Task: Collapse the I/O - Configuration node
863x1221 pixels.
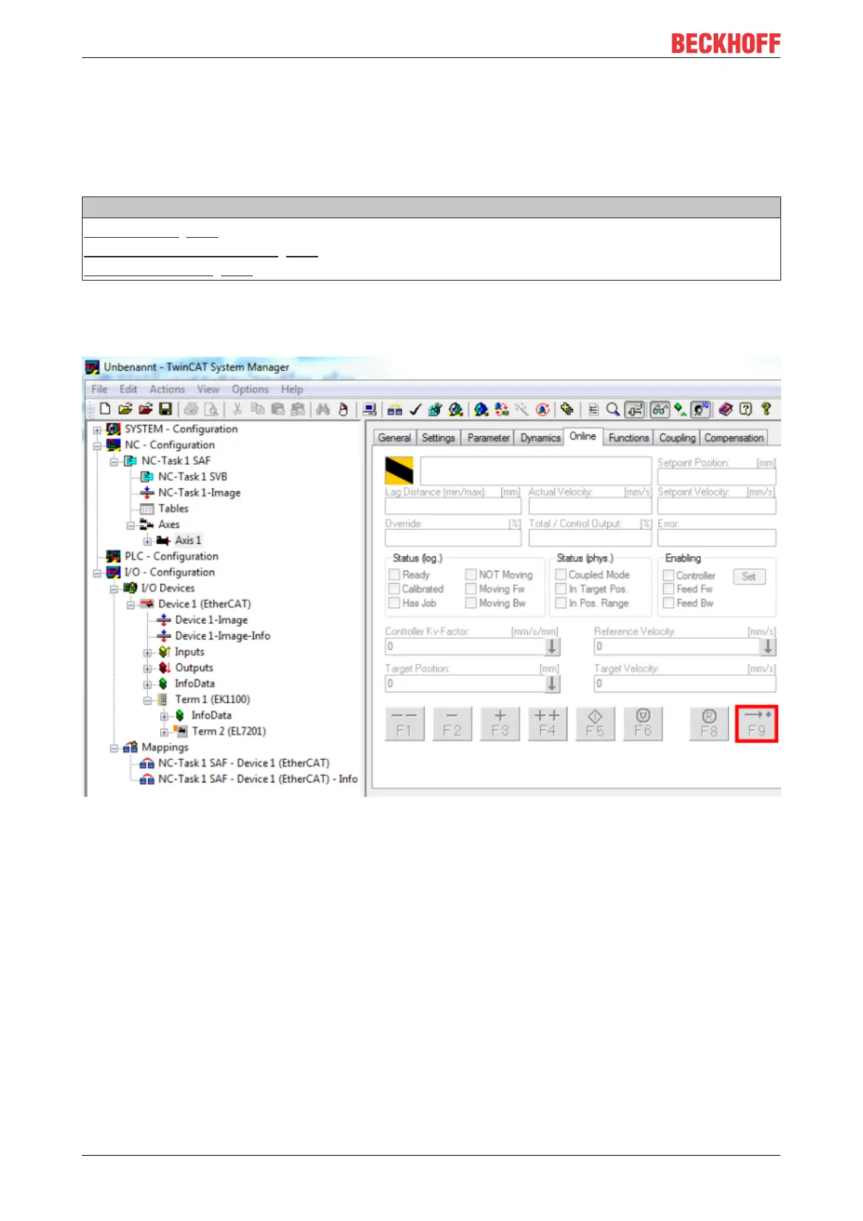Action: tap(97, 573)
